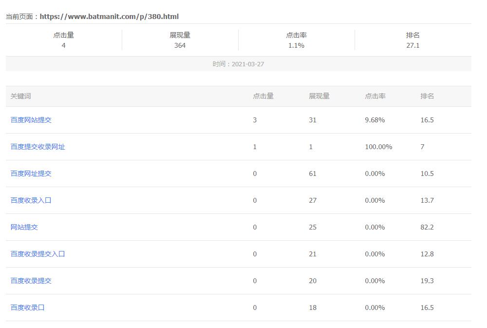Image resolution: width=487 pixels, height=328 pixels.
Task: Click rank 12.8 in 百度收录提交入口 row
Action: [427, 254]
